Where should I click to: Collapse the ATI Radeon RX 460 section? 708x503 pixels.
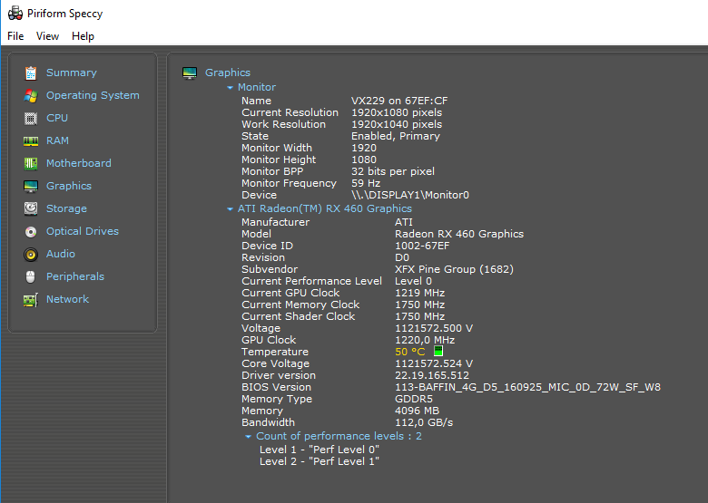[231, 209]
